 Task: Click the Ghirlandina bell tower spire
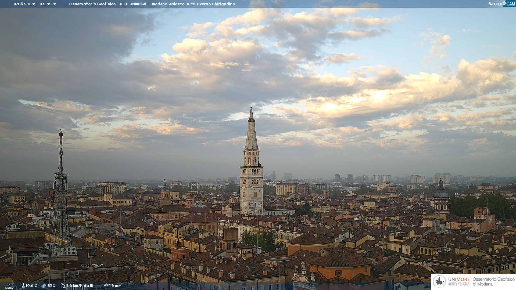click(x=252, y=129)
